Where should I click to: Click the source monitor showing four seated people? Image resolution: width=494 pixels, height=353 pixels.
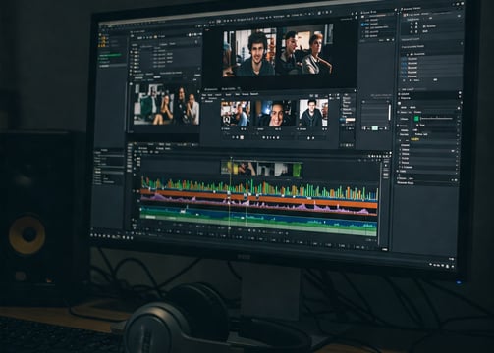pos(166,104)
